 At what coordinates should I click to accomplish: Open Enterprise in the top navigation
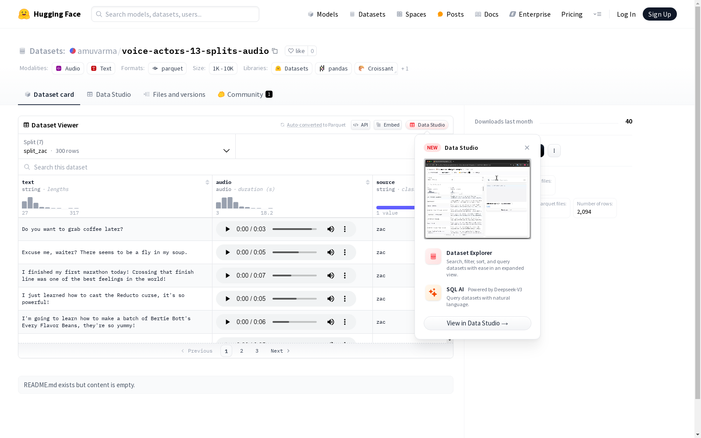pos(530,14)
